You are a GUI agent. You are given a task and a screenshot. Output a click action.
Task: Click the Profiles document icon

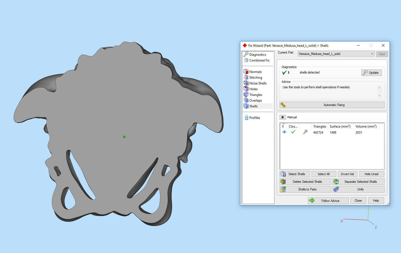point(246,117)
